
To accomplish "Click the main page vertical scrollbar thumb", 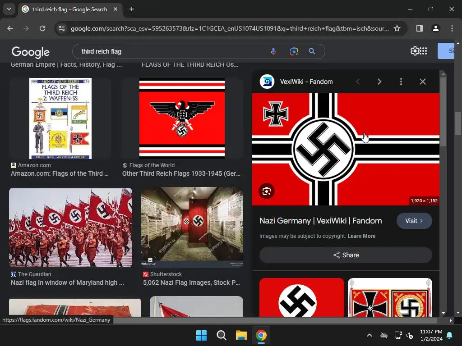I will [458, 123].
